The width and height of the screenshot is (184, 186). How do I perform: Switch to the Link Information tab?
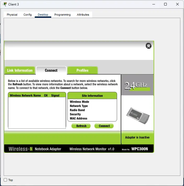[20, 70]
